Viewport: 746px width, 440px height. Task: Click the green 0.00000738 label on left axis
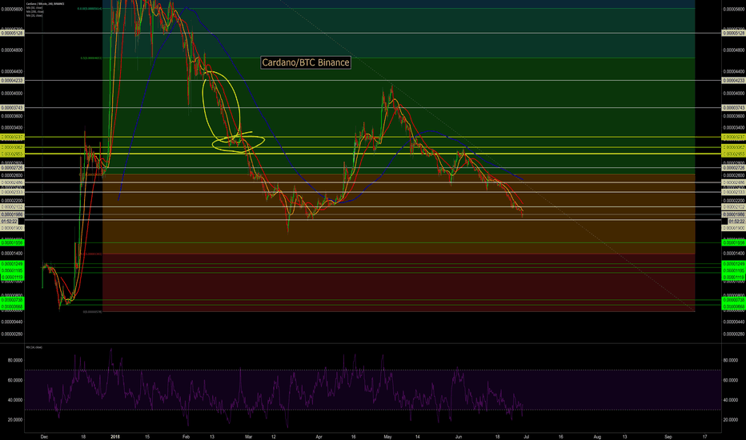[x=12, y=300]
